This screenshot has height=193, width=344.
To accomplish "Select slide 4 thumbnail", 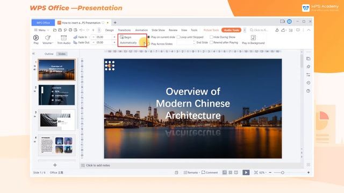I will point(57,145).
